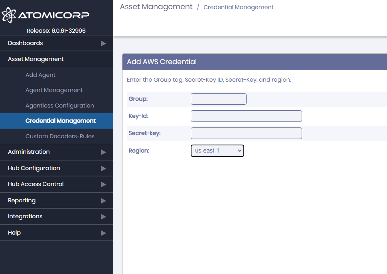This screenshot has width=387, height=274.
Task: Open Custom Decoders-Rules
Action: tap(60, 136)
